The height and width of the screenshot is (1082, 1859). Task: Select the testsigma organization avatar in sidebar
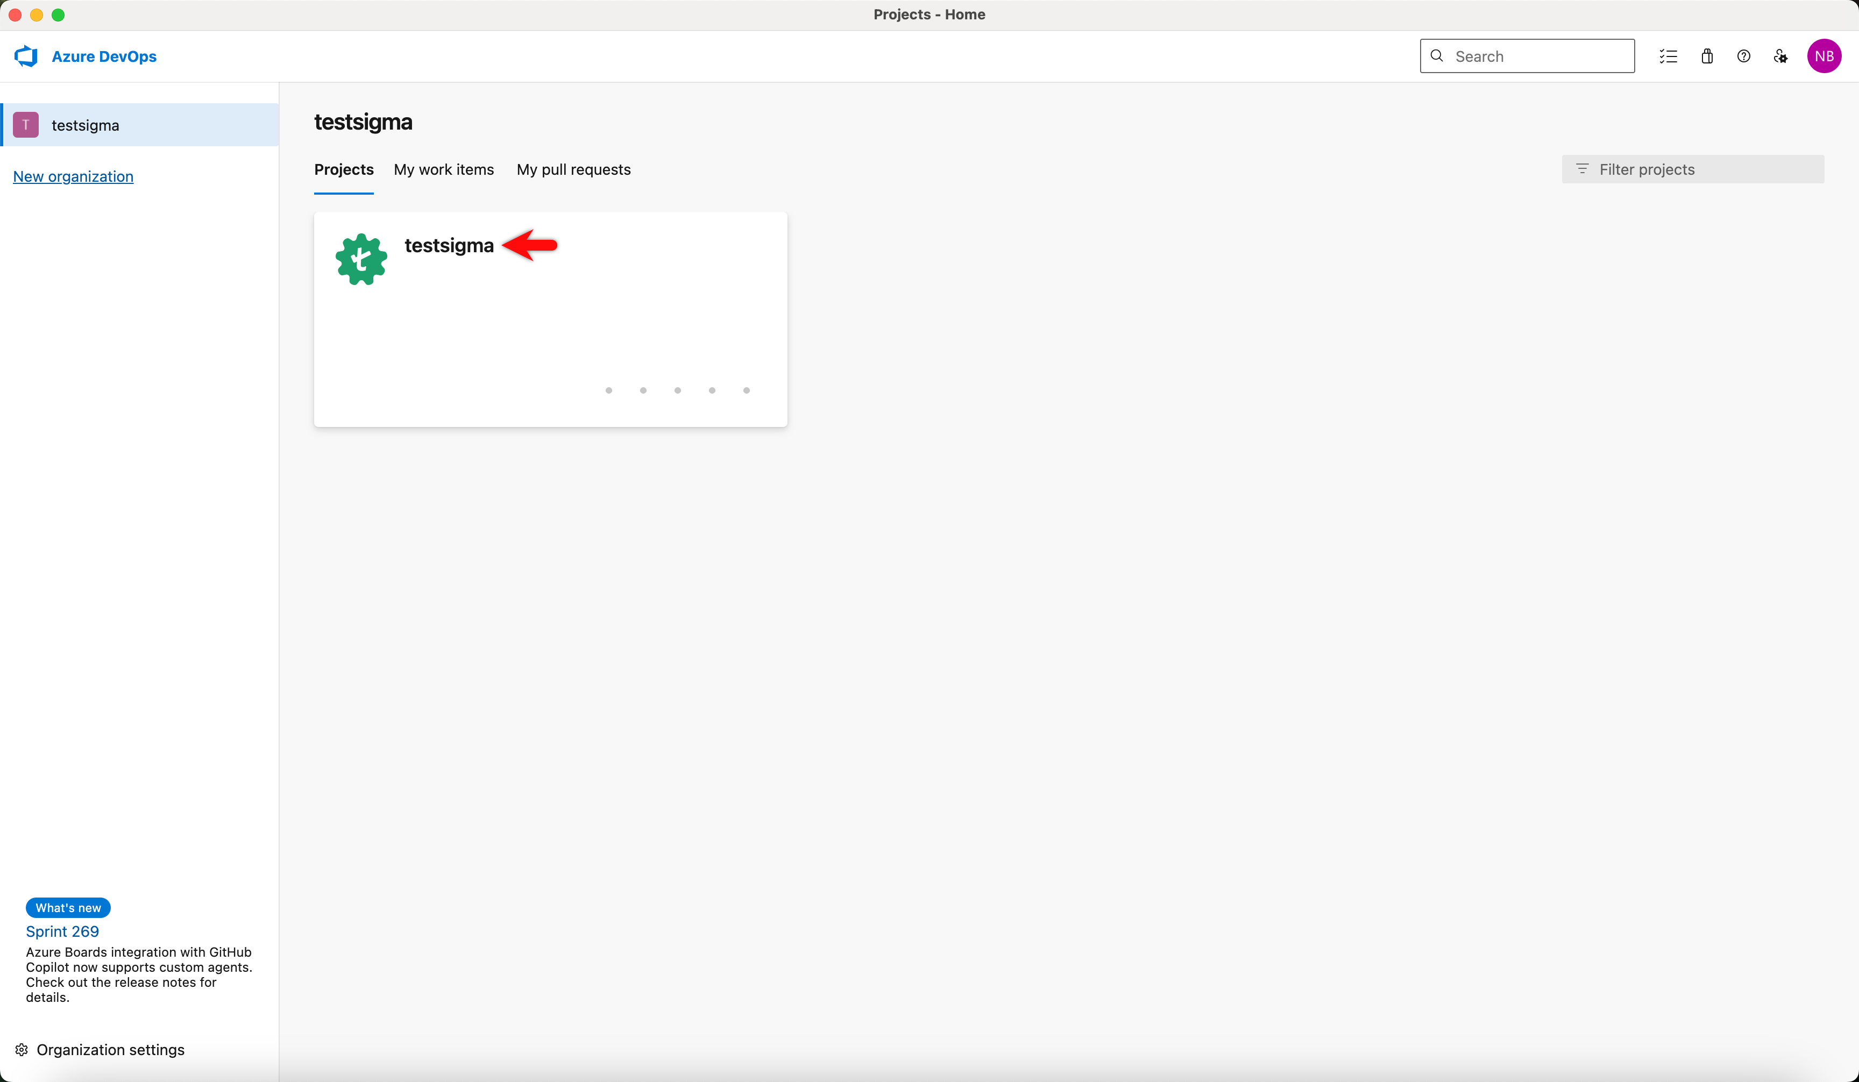point(26,125)
